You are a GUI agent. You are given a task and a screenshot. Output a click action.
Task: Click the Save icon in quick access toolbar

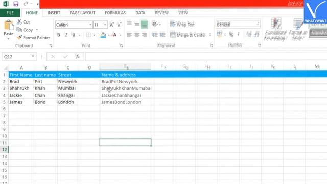point(16,4)
